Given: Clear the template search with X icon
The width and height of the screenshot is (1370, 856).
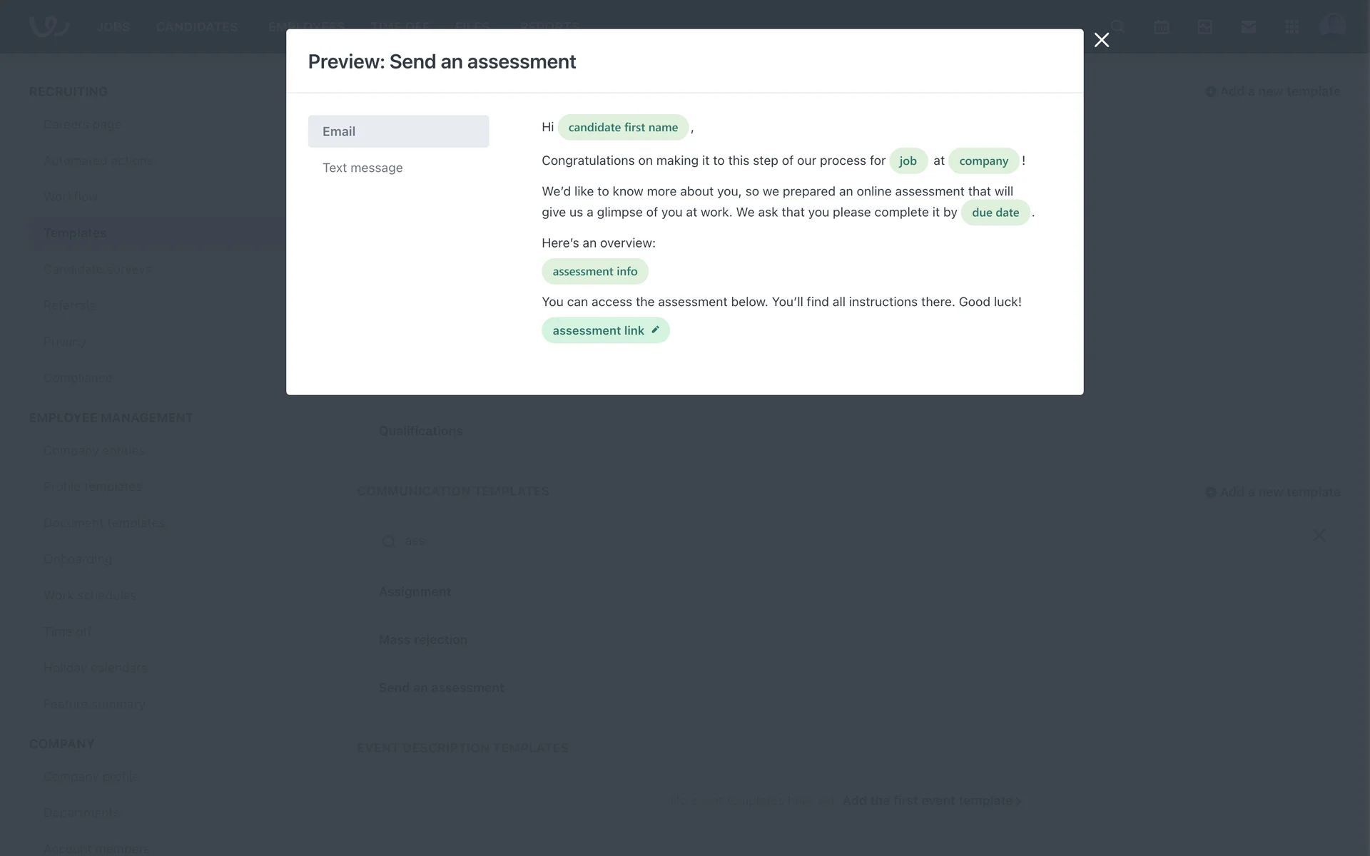Looking at the screenshot, I should tap(1319, 535).
